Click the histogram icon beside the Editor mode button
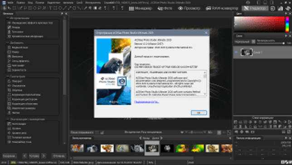The height and width of the screenshot is (165, 292). [x=281, y=8]
